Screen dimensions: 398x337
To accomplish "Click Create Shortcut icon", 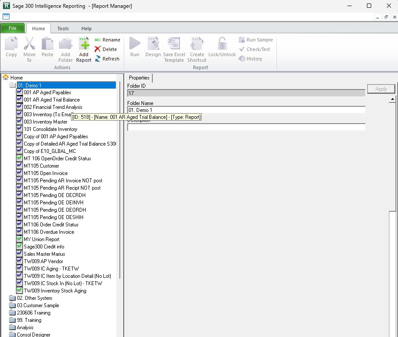I will (197, 43).
